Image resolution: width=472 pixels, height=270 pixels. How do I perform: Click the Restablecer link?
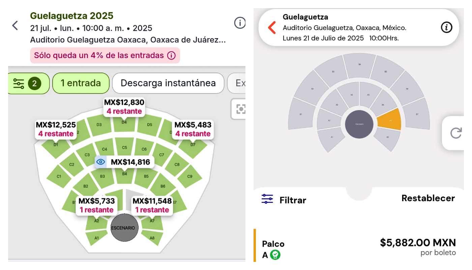428,198
